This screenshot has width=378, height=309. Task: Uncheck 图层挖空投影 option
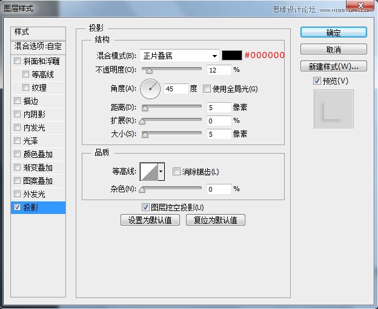click(x=145, y=207)
